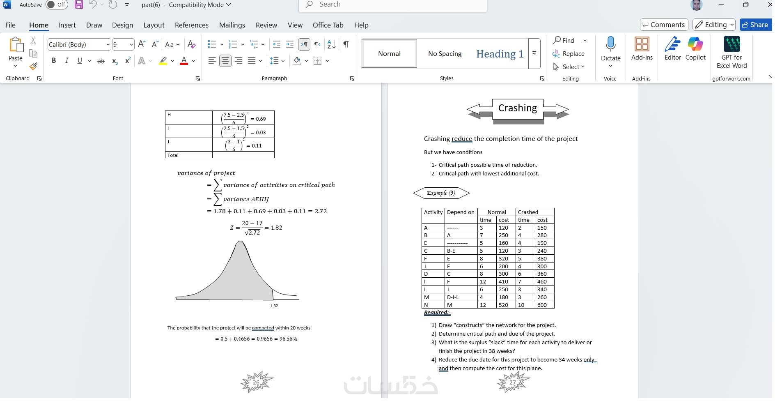This screenshot has height=403, width=782.
Task: Click the Paste clipboard icon
Action: (x=16, y=45)
